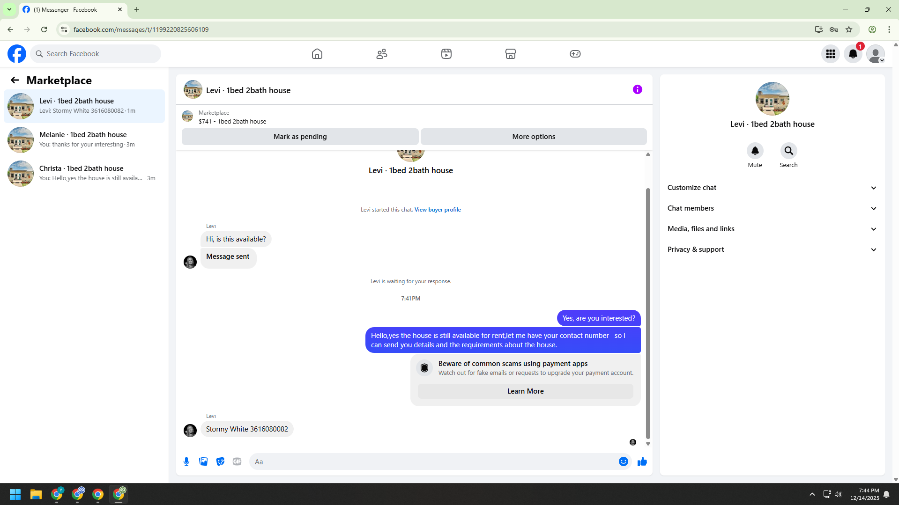Open the emoji picker
This screenshot has width=899, height=505.
point(624,461)
